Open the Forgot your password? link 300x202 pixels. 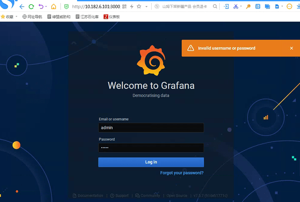(x=182, y=173)
